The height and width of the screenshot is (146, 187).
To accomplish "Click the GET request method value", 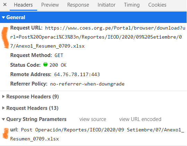I will [59, 55].
